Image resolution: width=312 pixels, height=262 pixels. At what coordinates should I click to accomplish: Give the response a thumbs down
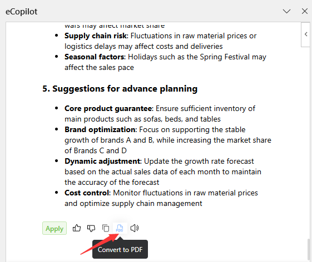click(91, 228)
